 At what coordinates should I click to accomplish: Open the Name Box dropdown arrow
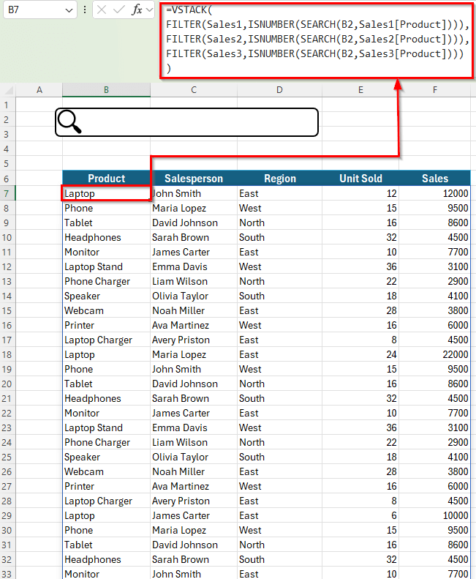pyautogui.click(x=69, y=10)
